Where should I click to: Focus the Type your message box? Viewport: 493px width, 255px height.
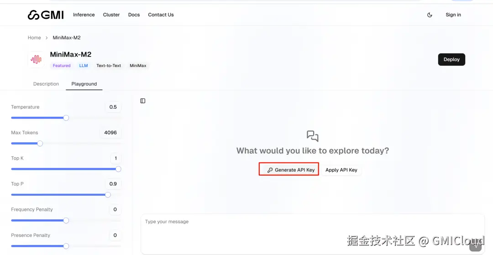313,234
